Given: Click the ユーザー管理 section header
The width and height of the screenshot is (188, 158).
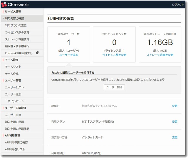Looking at the screenshot, I should click(x=13, y=80).
